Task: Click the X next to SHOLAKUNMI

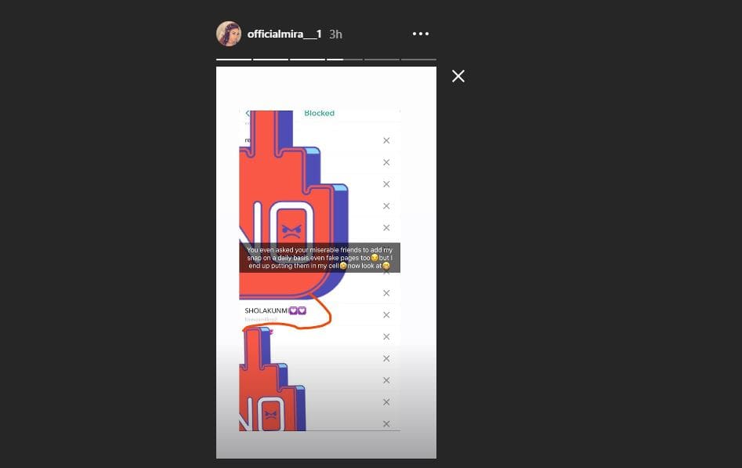Action: click(386, 315)
